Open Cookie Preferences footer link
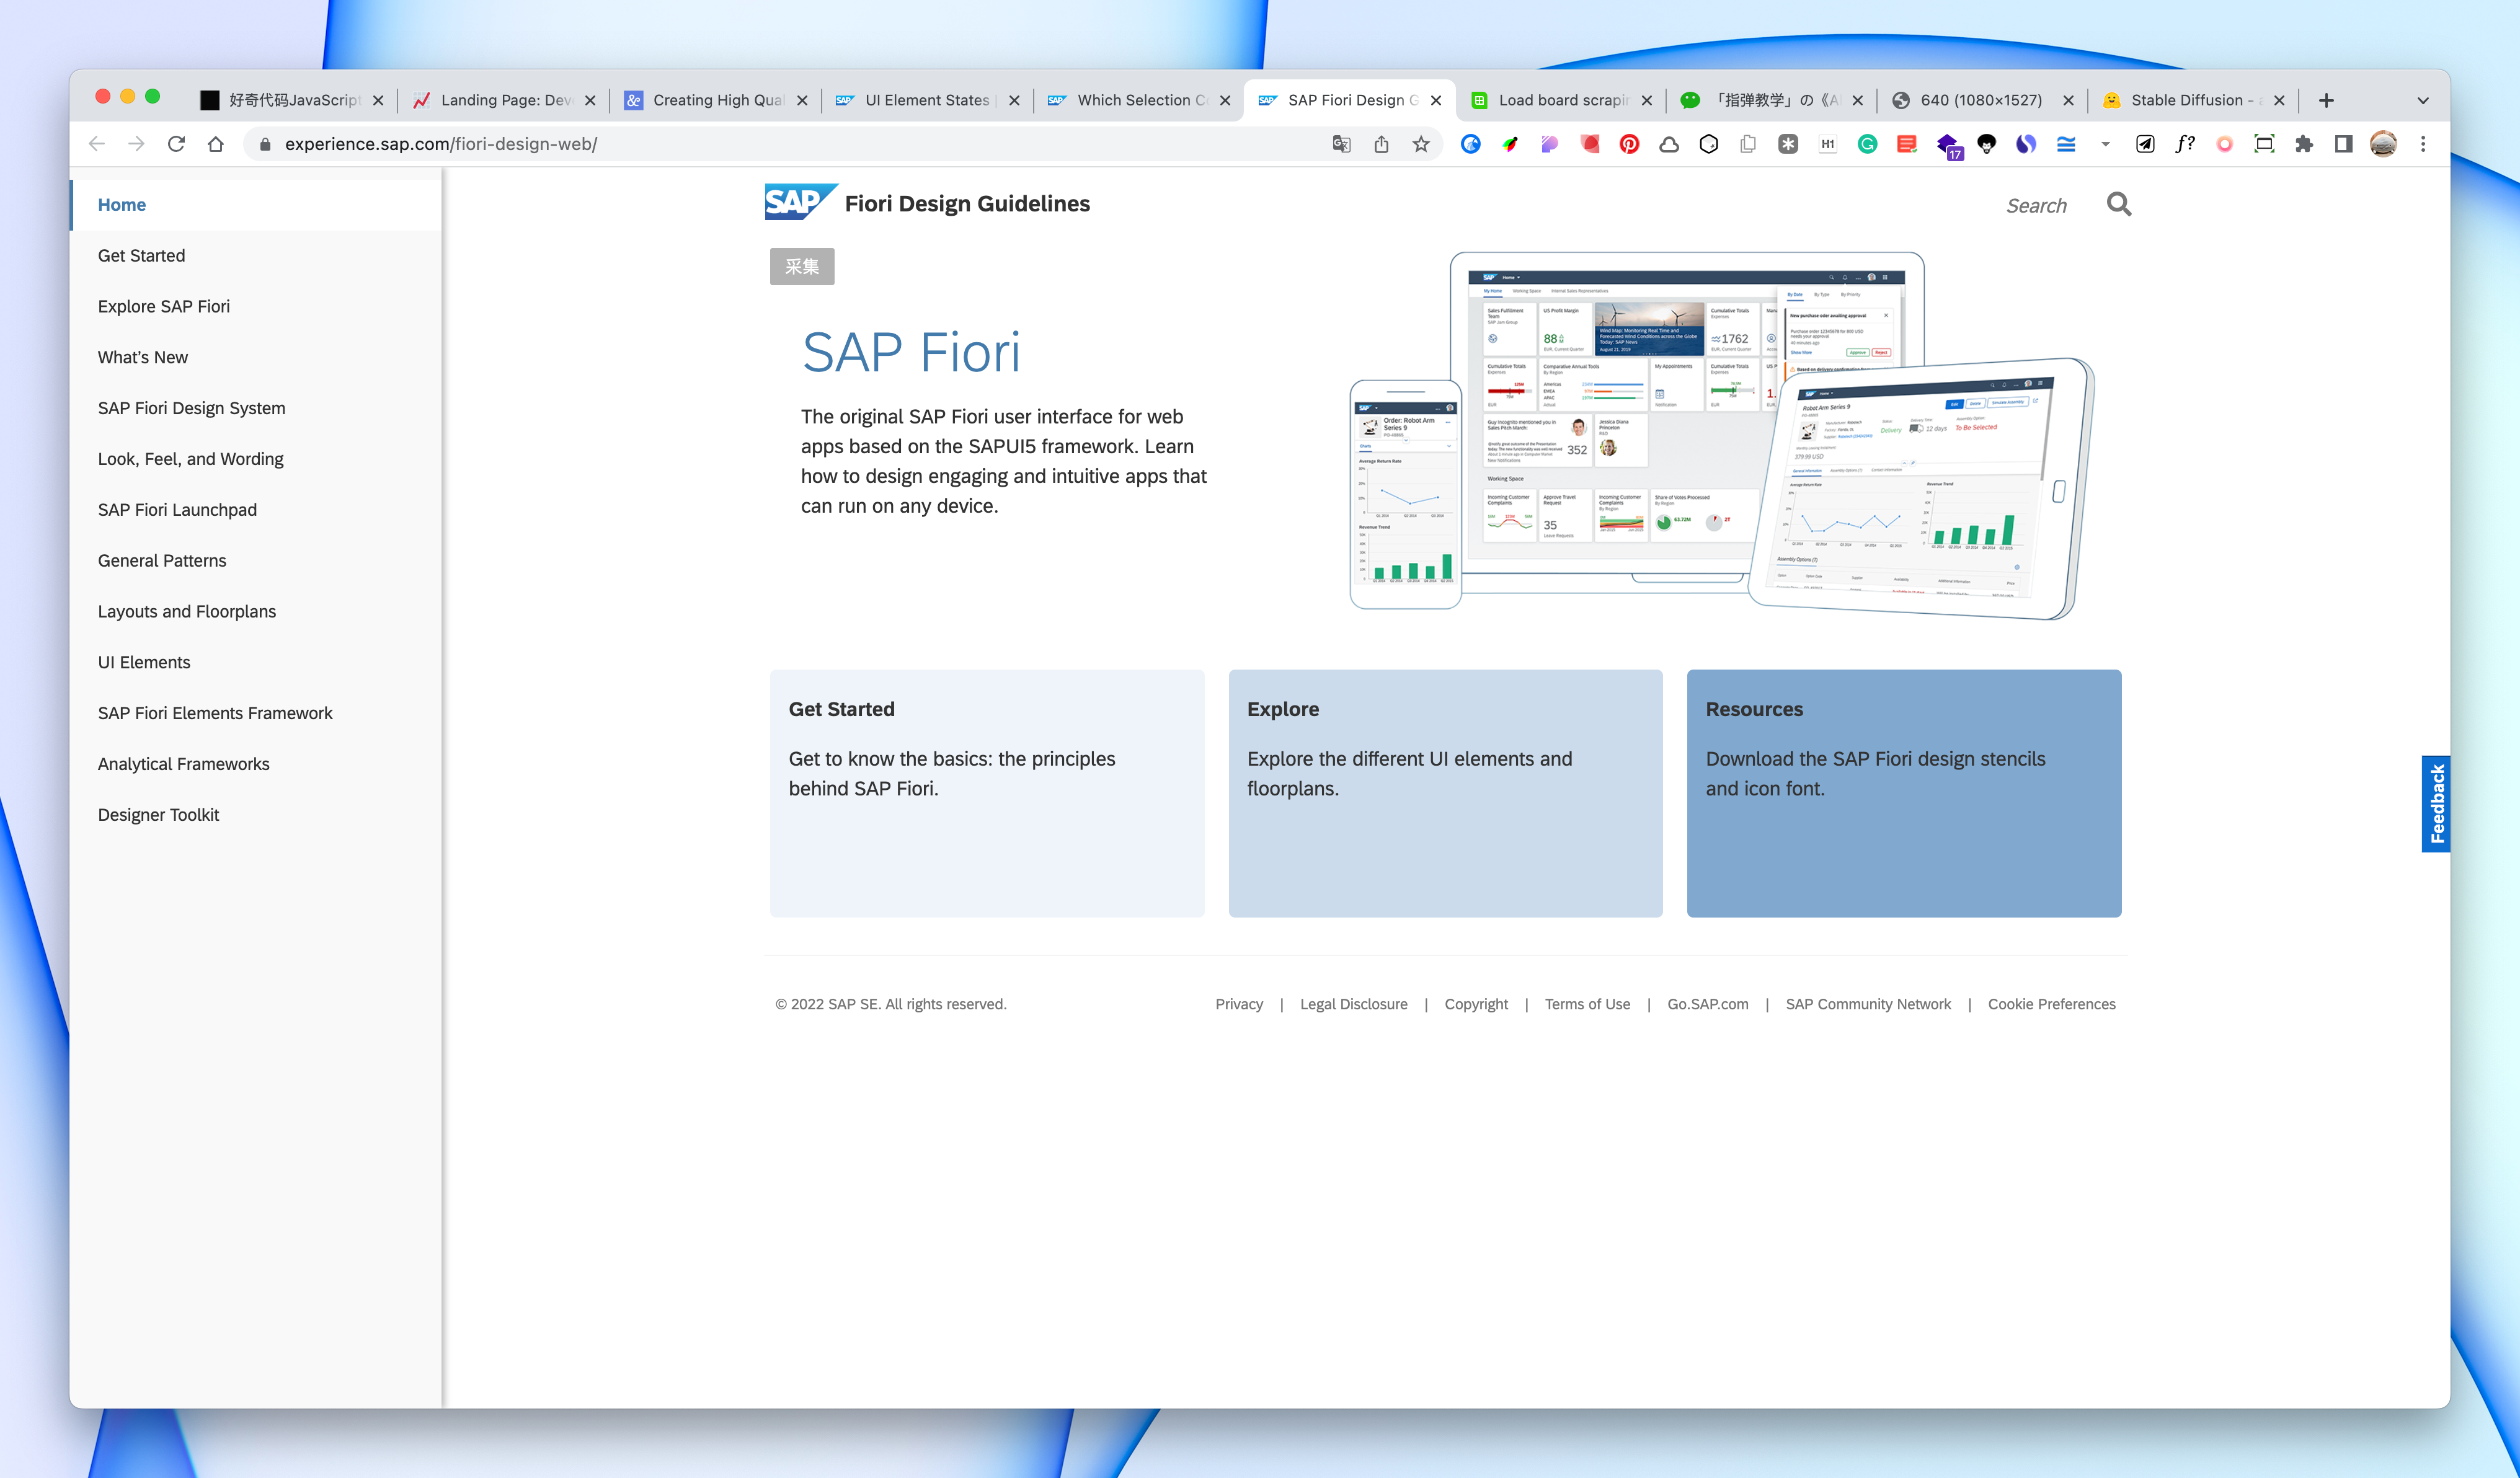The width and height of the screenshot is (2520, 1478). 2051,1004
